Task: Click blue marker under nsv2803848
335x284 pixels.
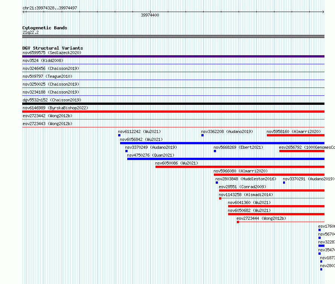Action: [217, 183]
